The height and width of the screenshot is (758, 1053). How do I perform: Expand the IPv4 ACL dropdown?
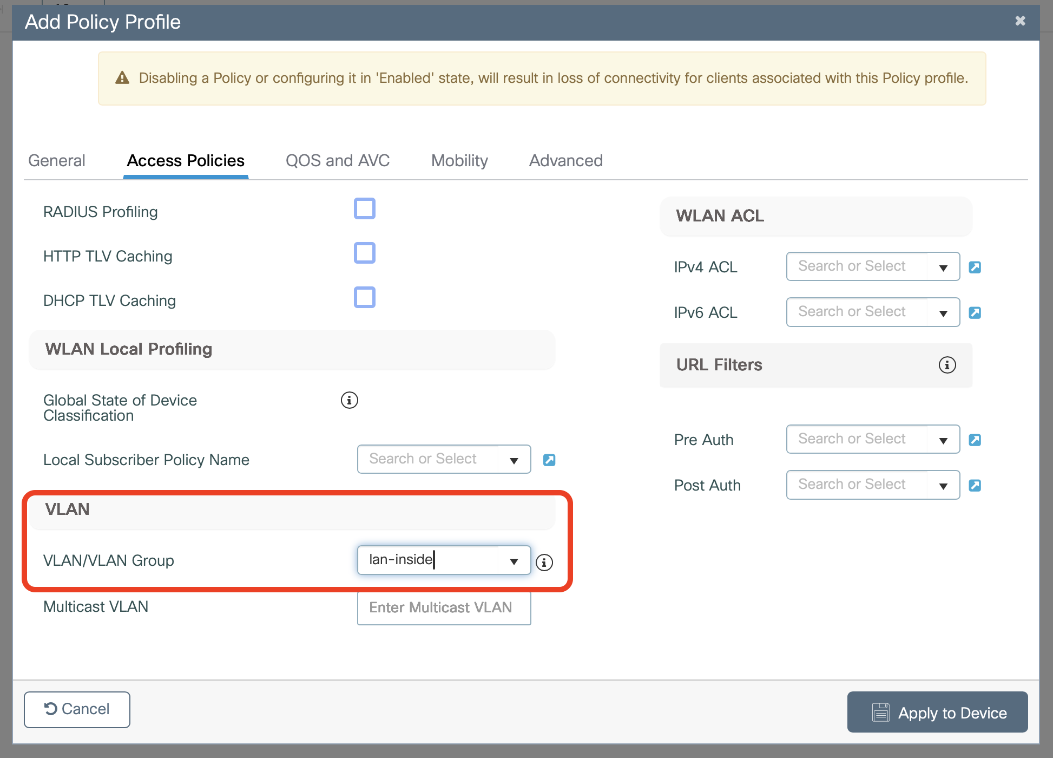[943, 267]
